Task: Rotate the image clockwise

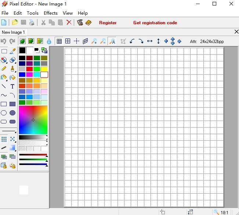Action: [141, 41]
